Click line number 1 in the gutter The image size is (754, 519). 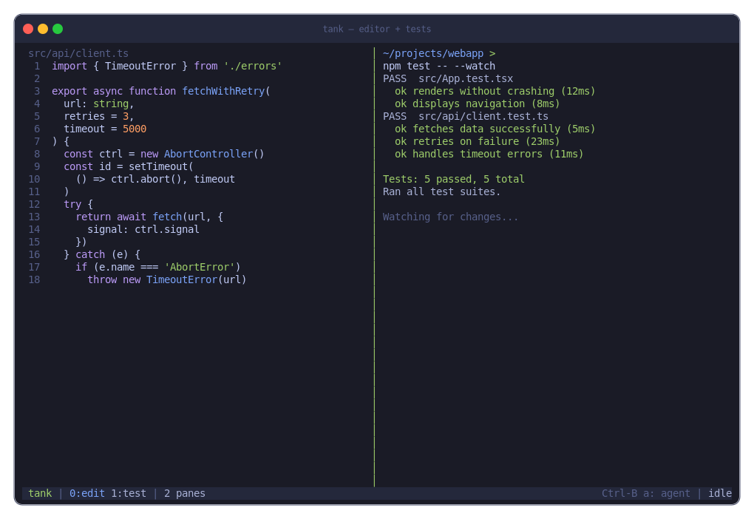pos(37,66)
